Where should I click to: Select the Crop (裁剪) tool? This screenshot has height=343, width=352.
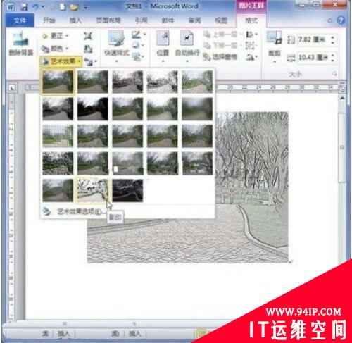275,46
